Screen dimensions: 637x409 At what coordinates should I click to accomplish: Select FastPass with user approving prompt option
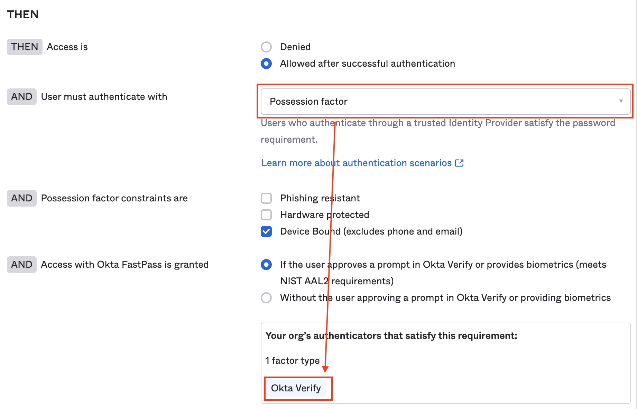pos(266,265)
